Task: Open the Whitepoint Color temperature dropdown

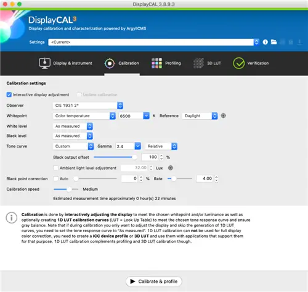Action: click(x=84, y=116)
